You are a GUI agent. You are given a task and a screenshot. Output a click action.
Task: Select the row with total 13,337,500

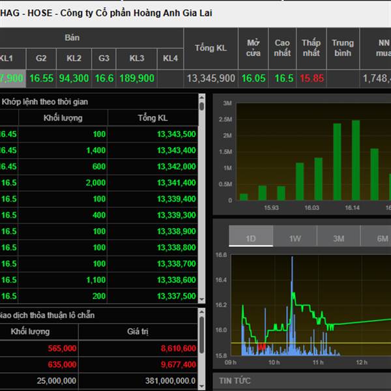[x=99, y=297]
